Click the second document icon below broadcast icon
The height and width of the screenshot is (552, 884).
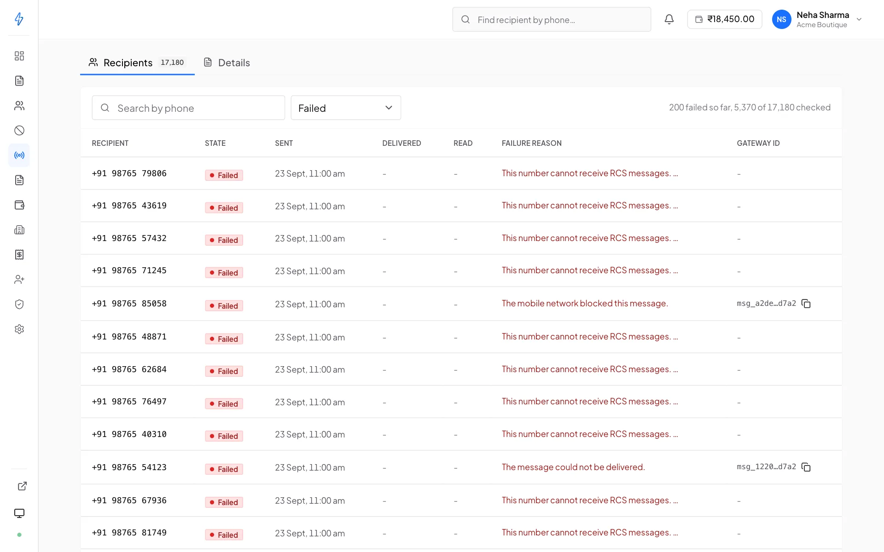(19, 180)
